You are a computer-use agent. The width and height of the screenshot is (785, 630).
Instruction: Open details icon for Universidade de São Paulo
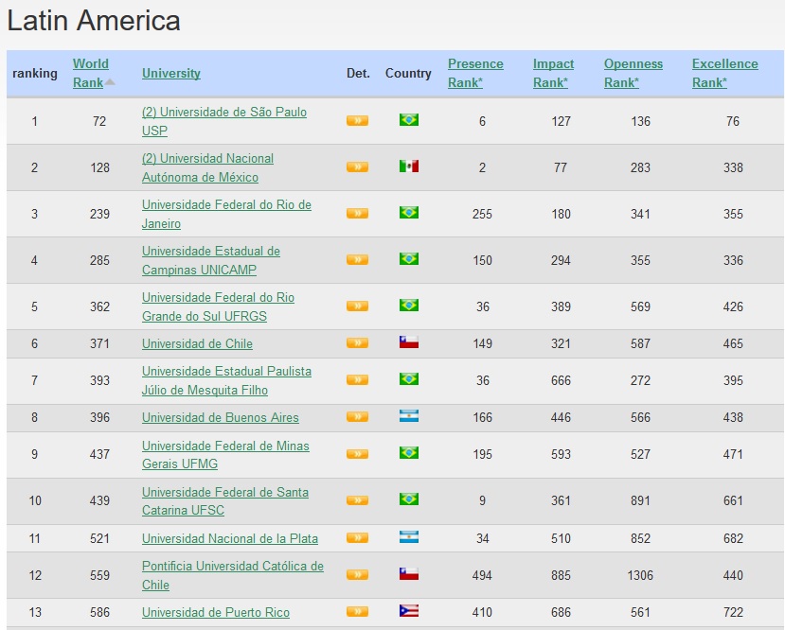click(357, 120)
